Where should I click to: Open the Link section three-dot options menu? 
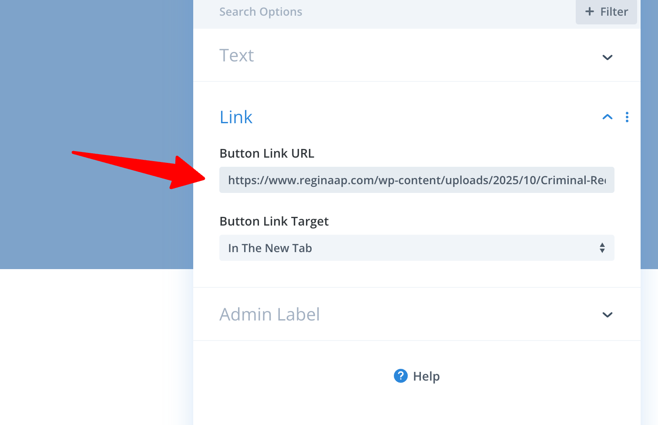627,117
